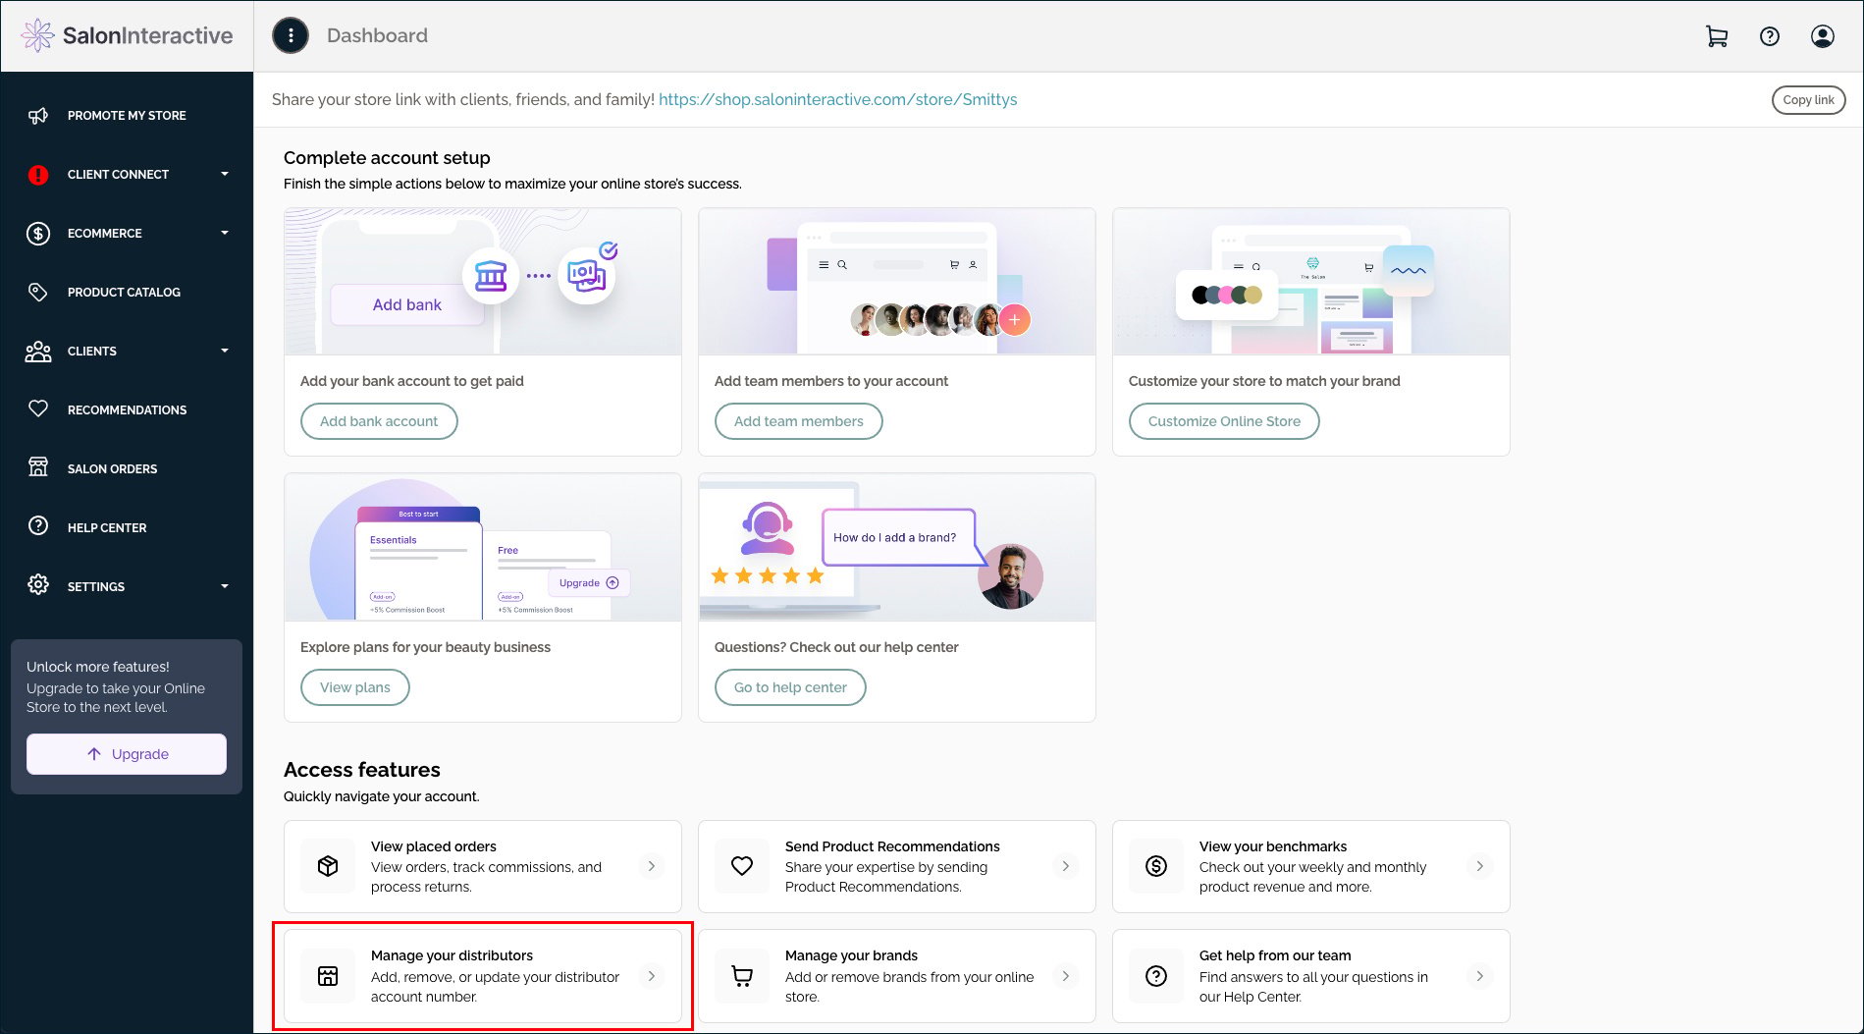Viewport: 1864px width, 1034px height.
Task: Click Add bank account button
Action: [379, 421]
